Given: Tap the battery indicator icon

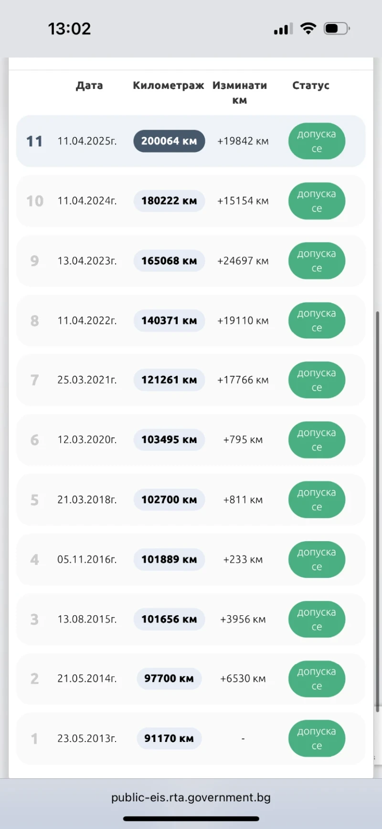Looking at the screenshot, I should click(337, 29).
